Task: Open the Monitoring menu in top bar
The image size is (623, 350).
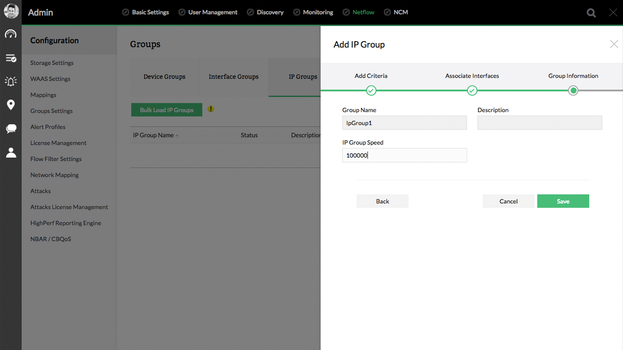Action: click(x=318, y=12)
